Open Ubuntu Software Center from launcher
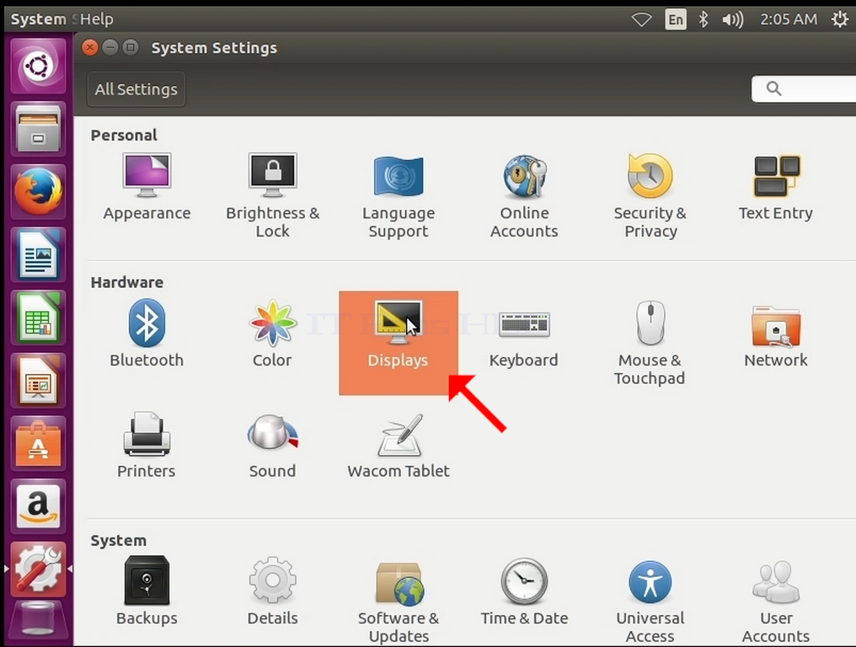Image resolution: width=856 pixels, height=647 pixels. (38, 443)
